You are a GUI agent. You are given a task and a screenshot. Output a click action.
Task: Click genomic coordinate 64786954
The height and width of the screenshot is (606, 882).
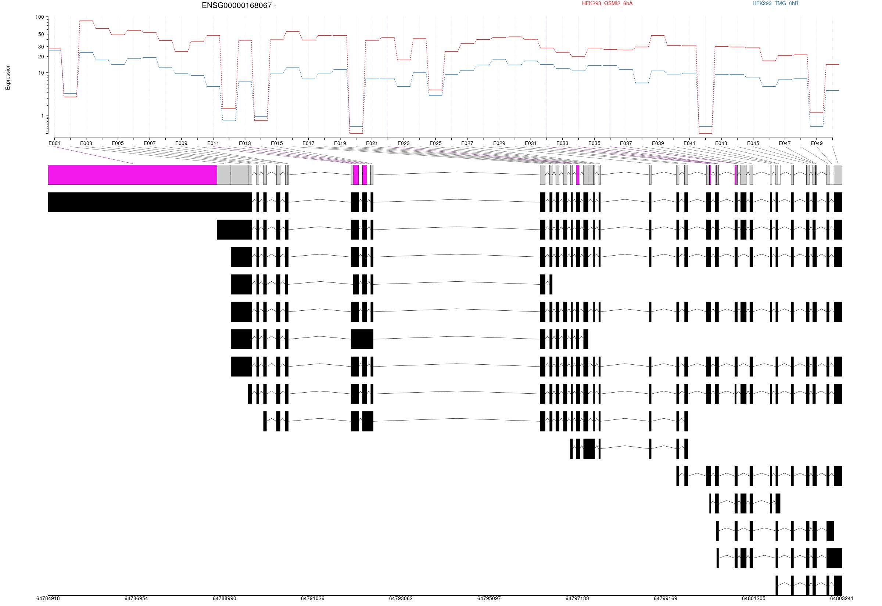coord(136,598)
